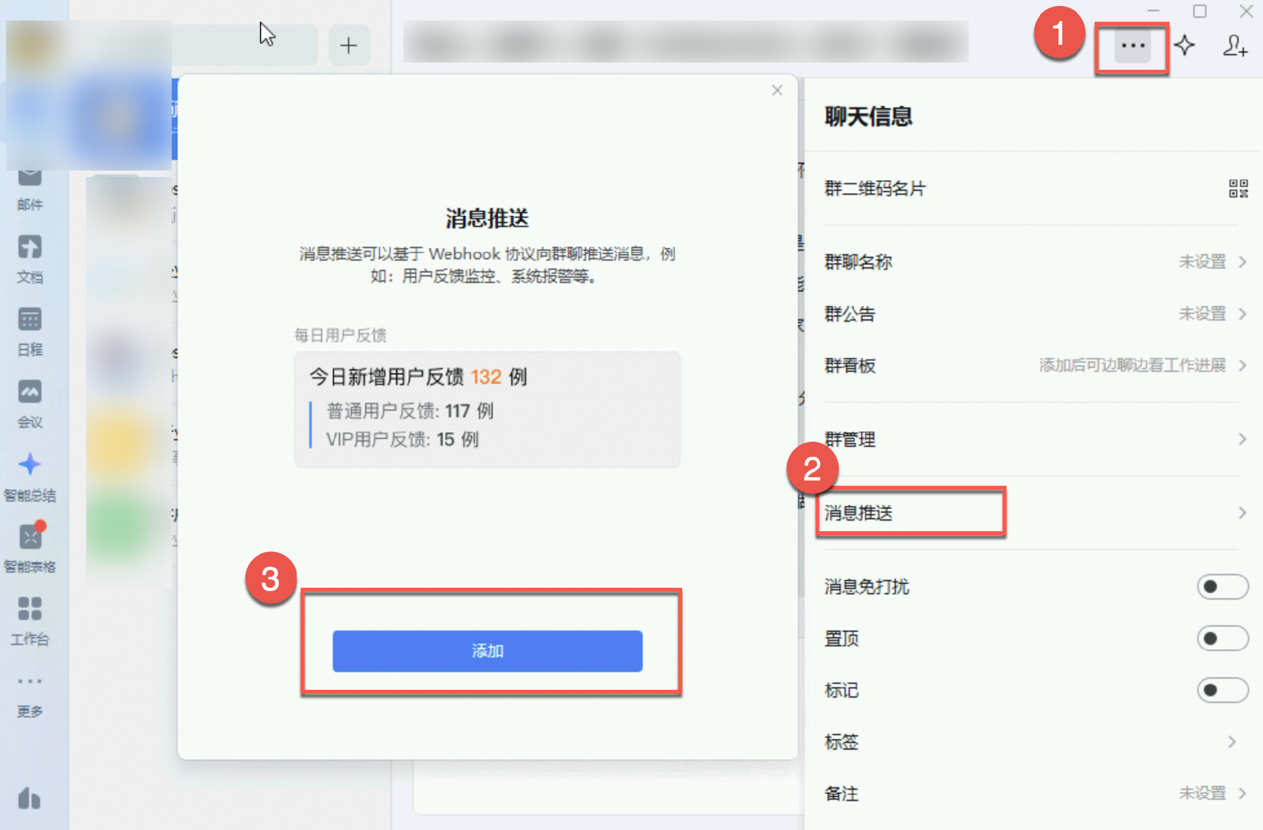
Task: Open the 工作台 (Workbench) sidebar icon
Action: coord(30,610)
